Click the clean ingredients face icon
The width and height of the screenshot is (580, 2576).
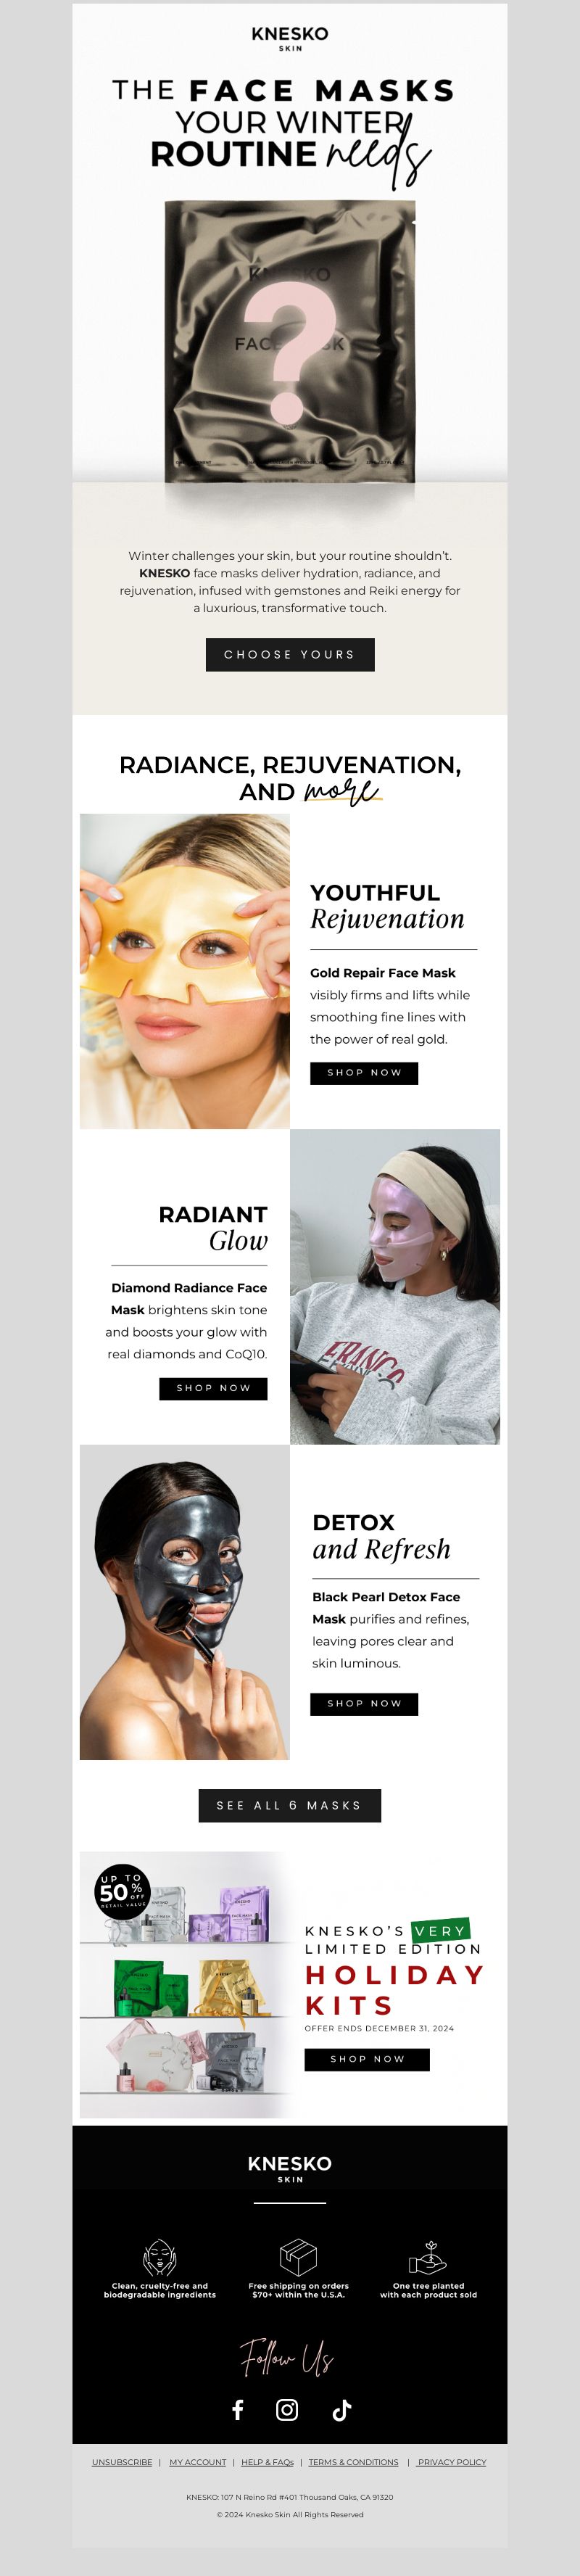[x=160, y=2257]
